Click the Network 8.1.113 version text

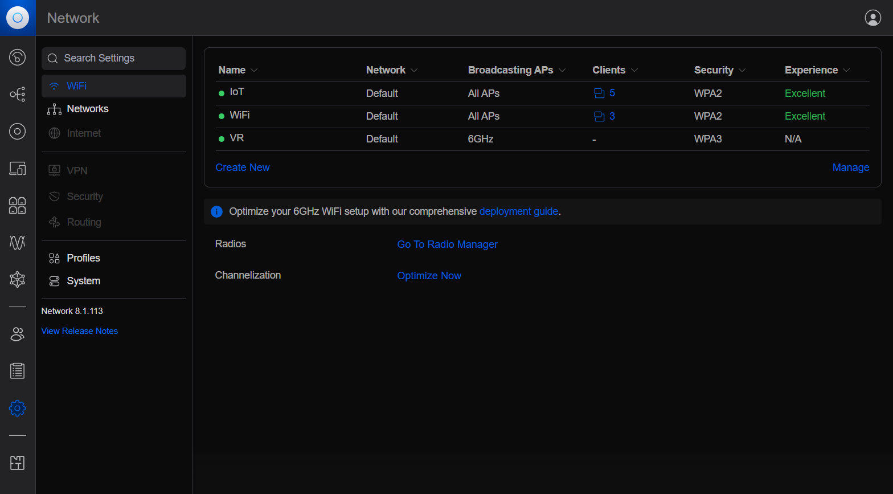coord(72,311)
